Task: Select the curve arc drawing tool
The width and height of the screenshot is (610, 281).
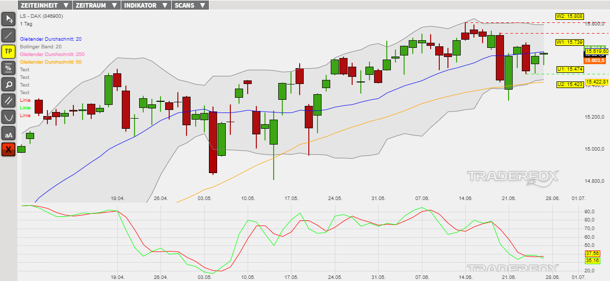Action: (x=9, y=117)
